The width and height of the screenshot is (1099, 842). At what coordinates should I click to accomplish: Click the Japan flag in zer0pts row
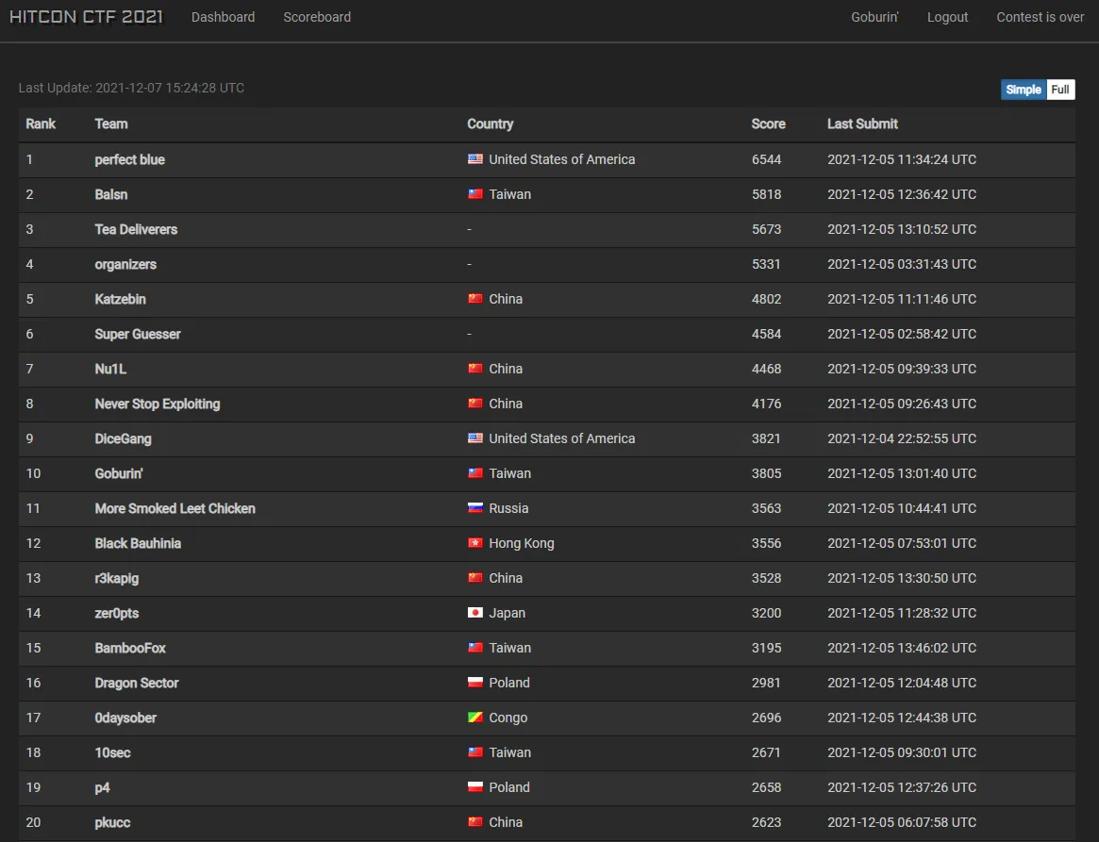tap(475, 613)
